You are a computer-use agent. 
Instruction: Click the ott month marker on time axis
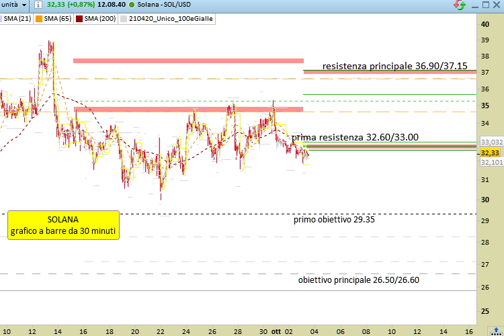276,331
